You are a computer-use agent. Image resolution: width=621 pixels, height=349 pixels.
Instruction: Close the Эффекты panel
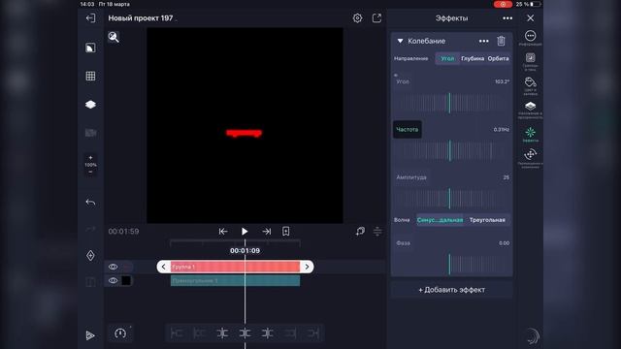click(531, 18)
